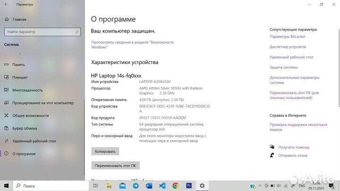Click the Отправить отзыв person icon
Viewport: 340px width, 191px height.
pyautogui.click(x=272, y=155)
